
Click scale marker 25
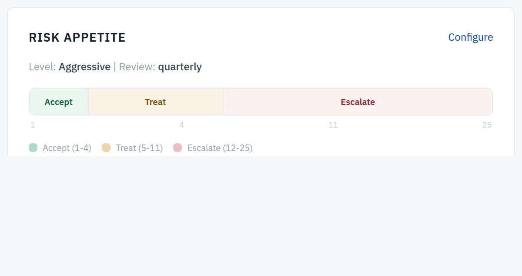coord(487,125)
